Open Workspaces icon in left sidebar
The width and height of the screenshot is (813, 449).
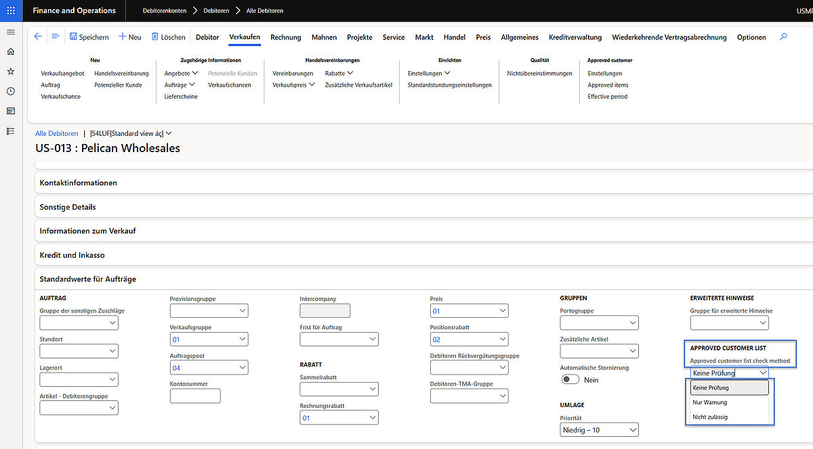coord(10,111)
